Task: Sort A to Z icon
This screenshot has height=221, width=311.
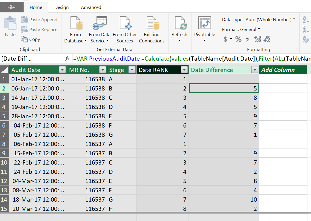Action: pyautogui.click(x=306, y=19)
